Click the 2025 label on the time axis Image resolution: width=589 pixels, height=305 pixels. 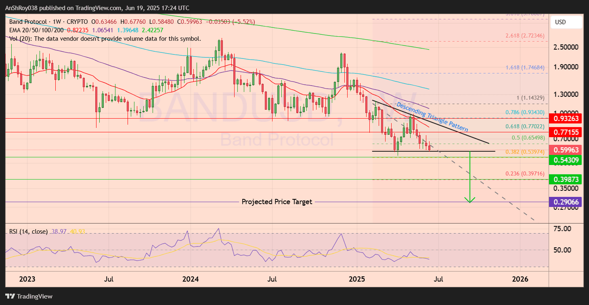(357, 279)
